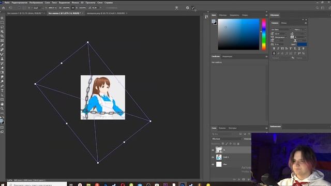Select the Crop tool
The width and height of the screenshot is (331, 186).
click(x=2, y=36)
